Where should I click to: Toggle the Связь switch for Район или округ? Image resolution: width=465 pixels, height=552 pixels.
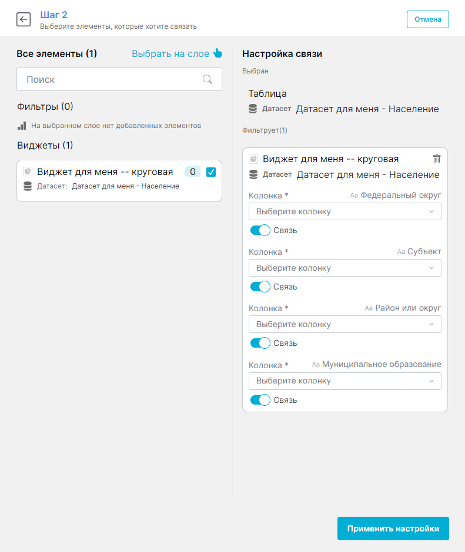(260, 343)
